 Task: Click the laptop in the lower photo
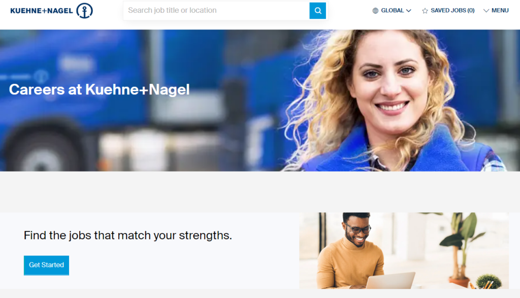click(x=391, y=281)
